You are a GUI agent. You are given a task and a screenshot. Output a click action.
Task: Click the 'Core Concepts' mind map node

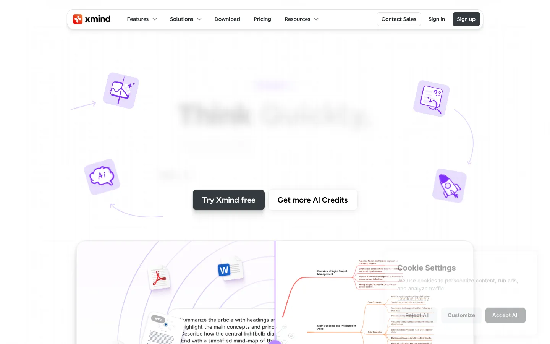point(374,302)
